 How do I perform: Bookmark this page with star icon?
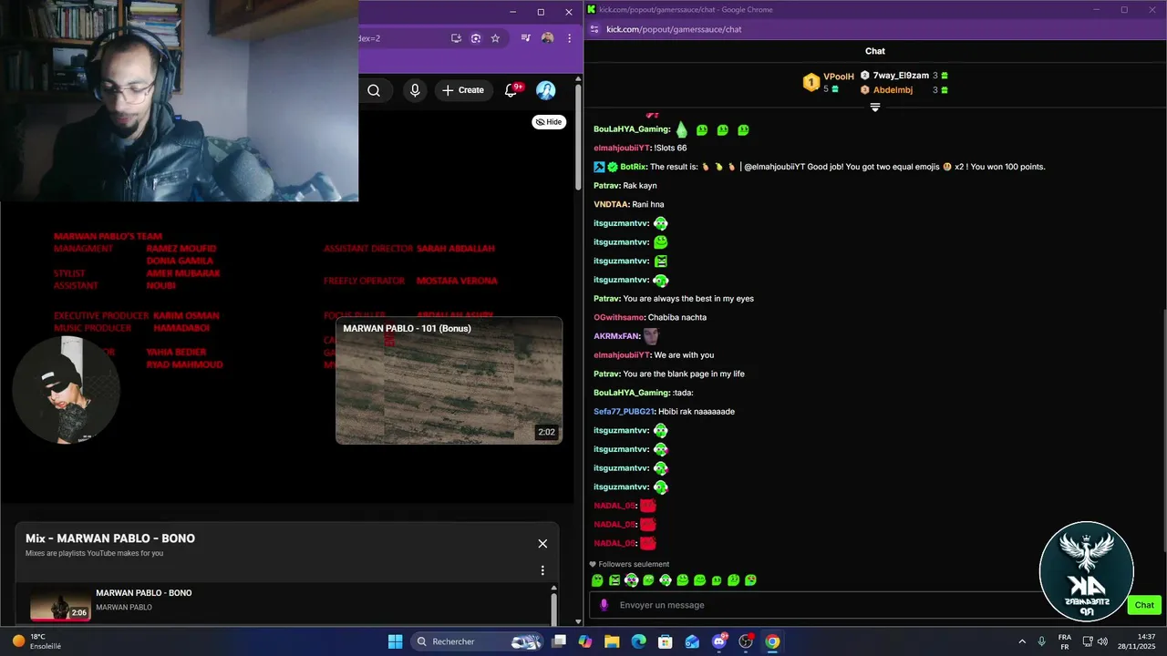click(x=495, y=38)
